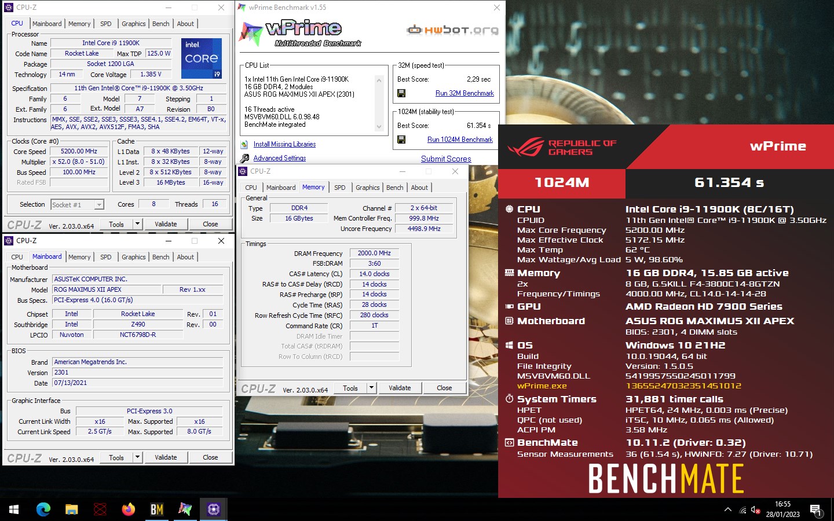Open Firefox from the taskbar
Viewport: 834px width, 521px height.
[x=128, y=509]
